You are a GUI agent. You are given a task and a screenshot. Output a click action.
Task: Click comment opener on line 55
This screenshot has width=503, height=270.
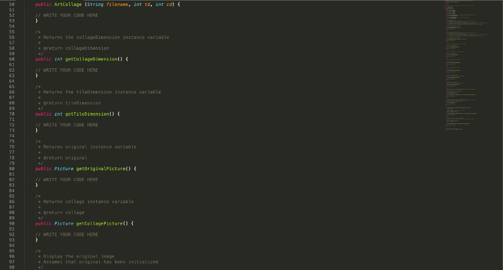tap(38, 32)
